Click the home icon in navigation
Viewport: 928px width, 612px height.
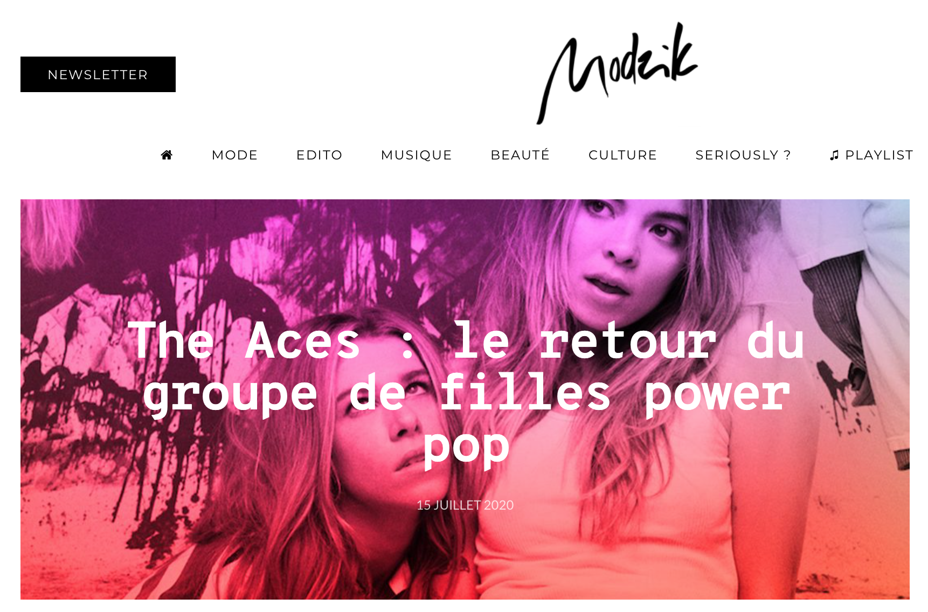point(167,155)
